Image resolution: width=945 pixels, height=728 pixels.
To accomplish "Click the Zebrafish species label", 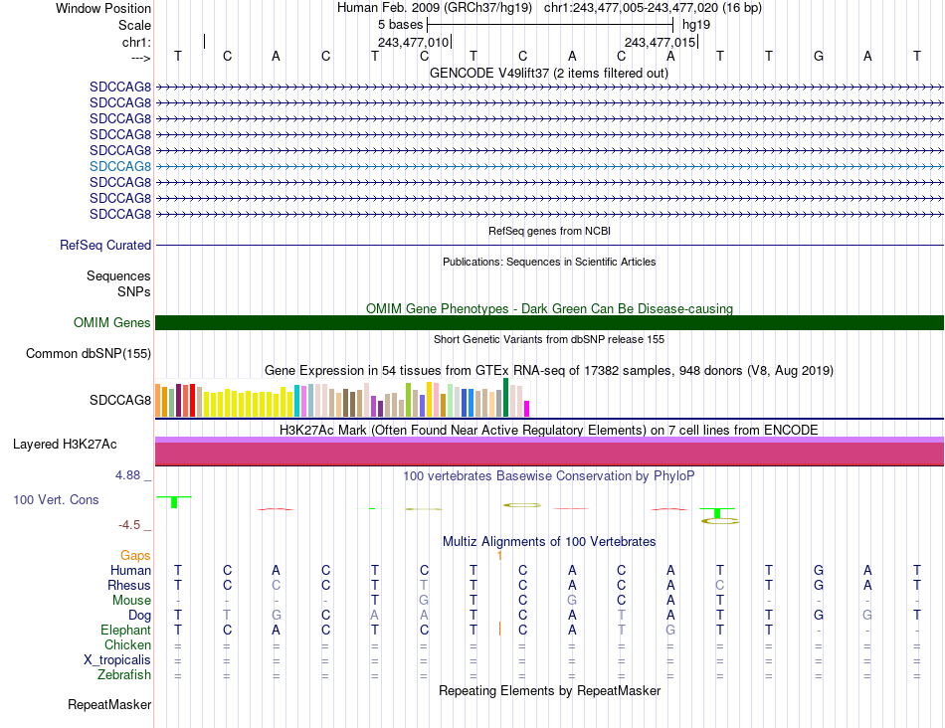I will (124, 674).
